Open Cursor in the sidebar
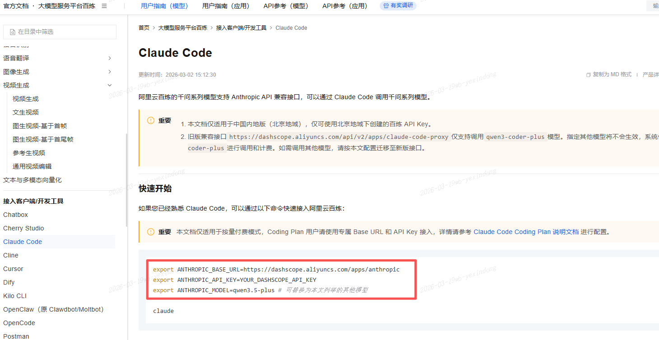Screen dimensions: 659x340 (x=13, y=269)
